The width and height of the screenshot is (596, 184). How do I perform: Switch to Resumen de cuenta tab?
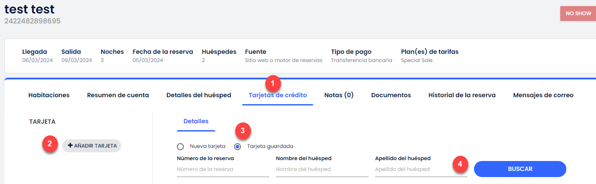point(118,95)
